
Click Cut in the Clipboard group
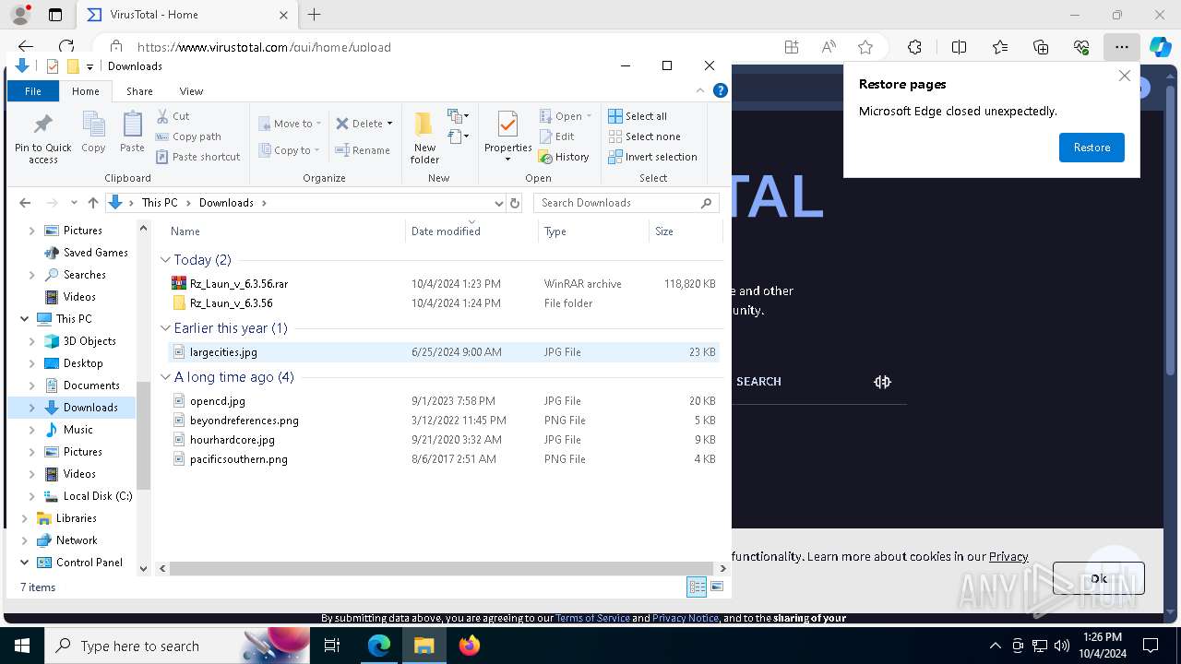point(173,116)
